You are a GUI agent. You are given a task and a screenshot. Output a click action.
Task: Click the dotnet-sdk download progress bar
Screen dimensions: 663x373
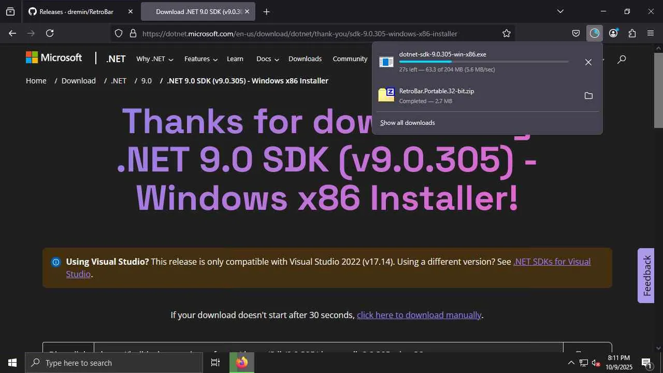tap(484, 62)
